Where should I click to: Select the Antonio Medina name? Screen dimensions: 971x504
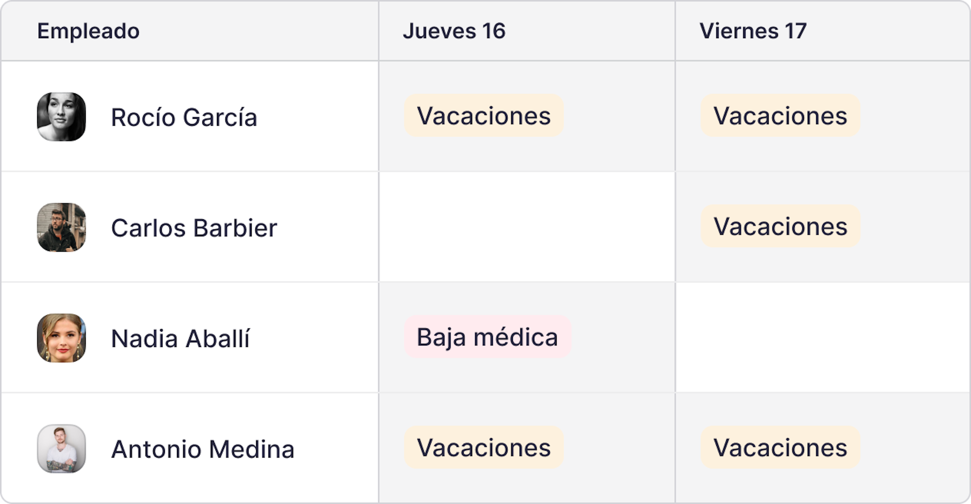[202, 449]
